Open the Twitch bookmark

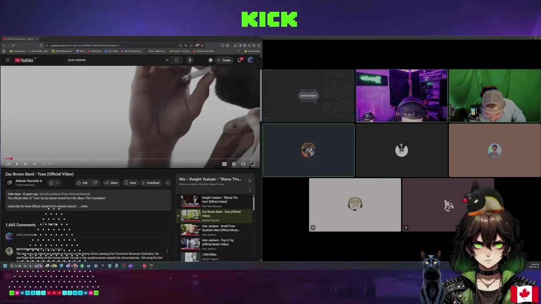(x=80, y=51)
